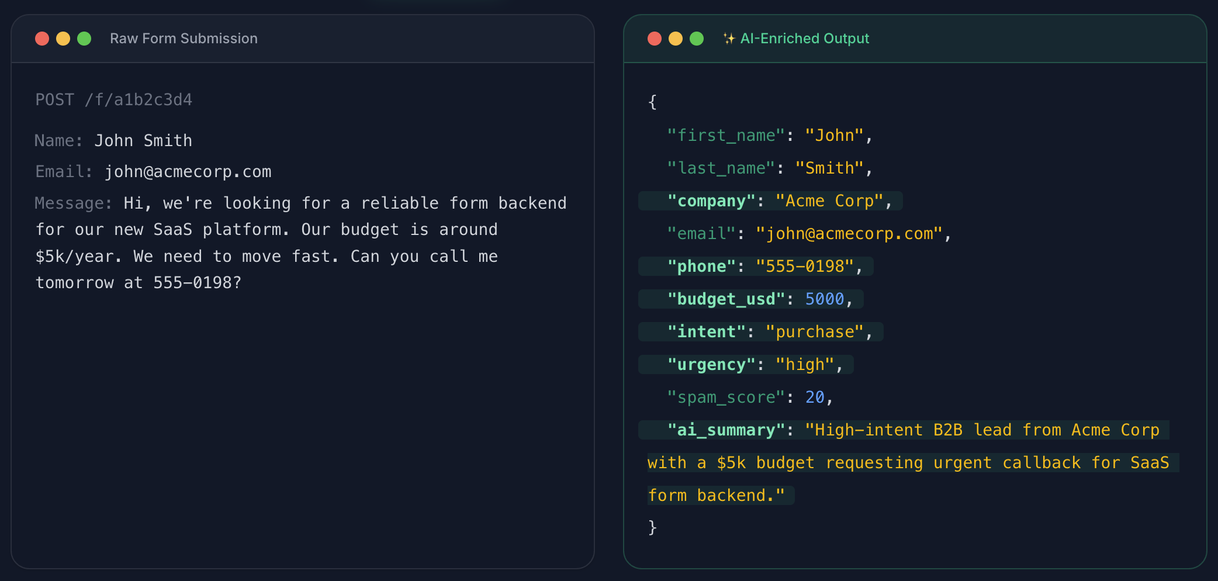This screenshot has height=581, width=1218.
Task: Click the "purchase" intent value
Action: pyautogui.click(x=814, y=332)
